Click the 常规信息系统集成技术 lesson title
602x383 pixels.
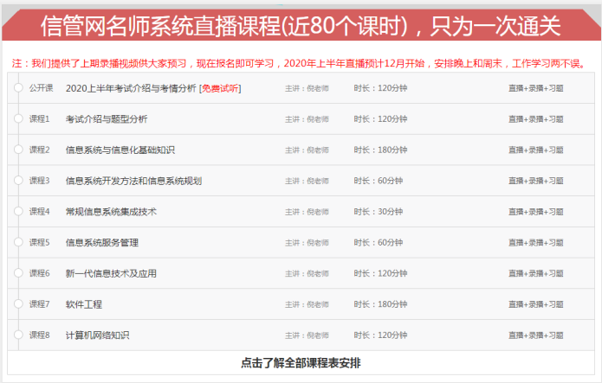pos(111,211)
